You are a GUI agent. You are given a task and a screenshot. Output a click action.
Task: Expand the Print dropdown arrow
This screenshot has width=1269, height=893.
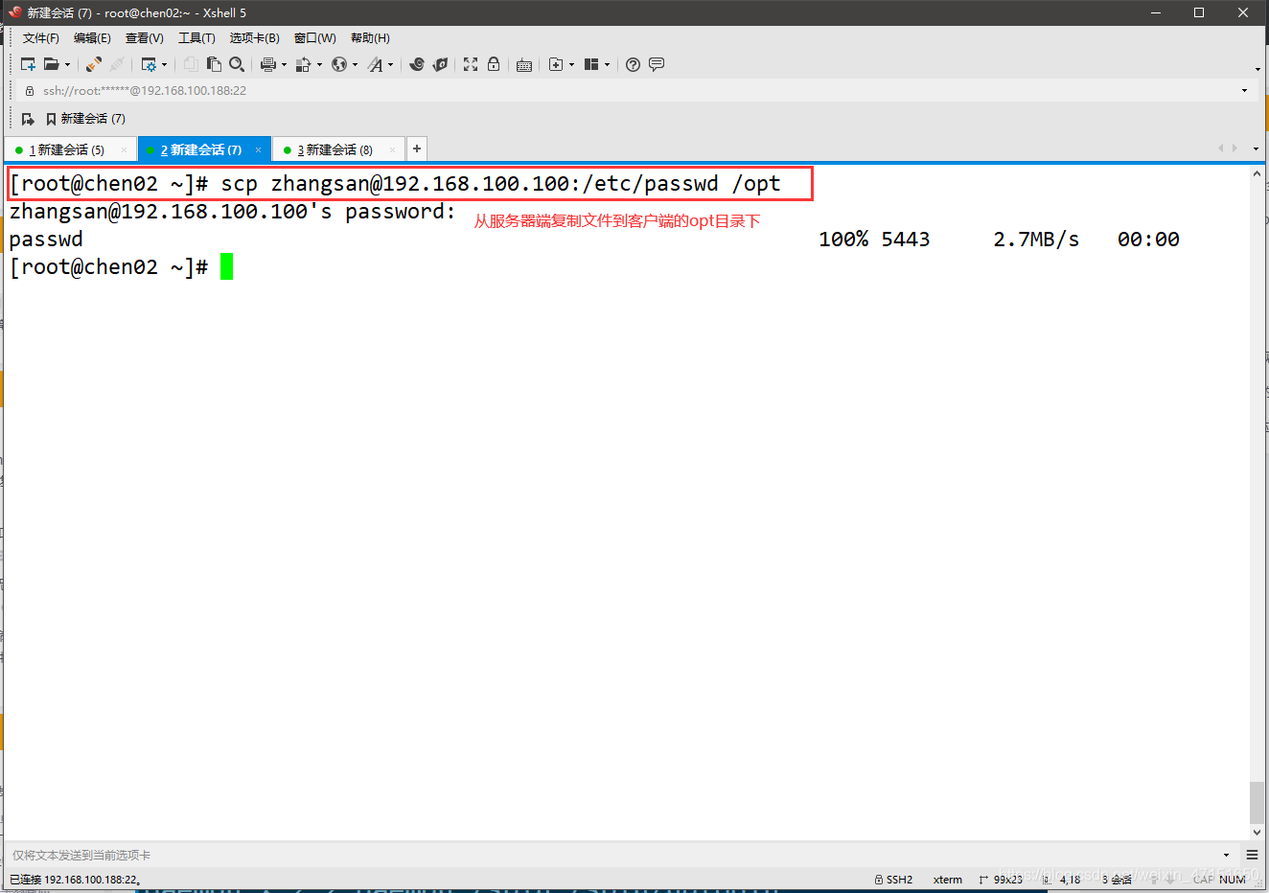pyautogui.click(x=285, y=65)
